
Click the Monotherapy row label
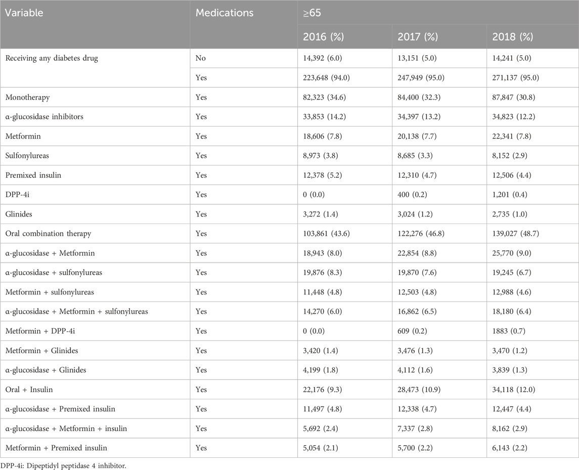point(27,98)
